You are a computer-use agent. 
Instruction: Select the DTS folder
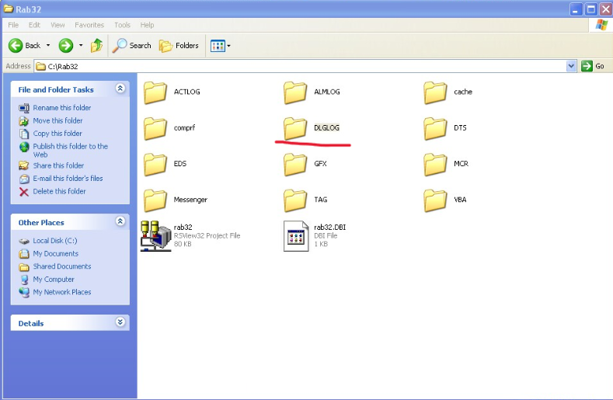(x=445, y=129)
